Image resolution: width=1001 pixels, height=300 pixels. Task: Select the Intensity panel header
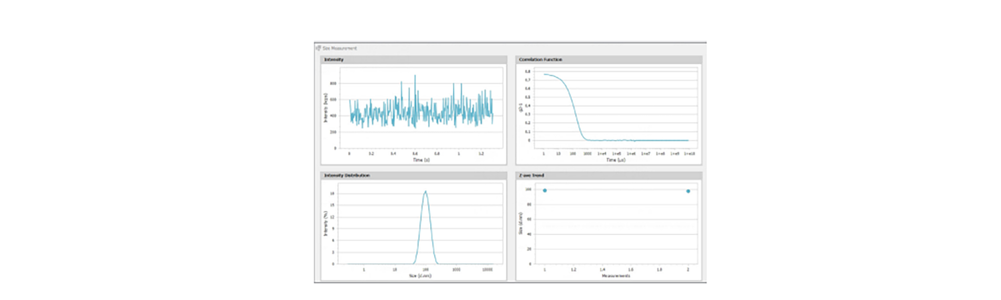334,60
